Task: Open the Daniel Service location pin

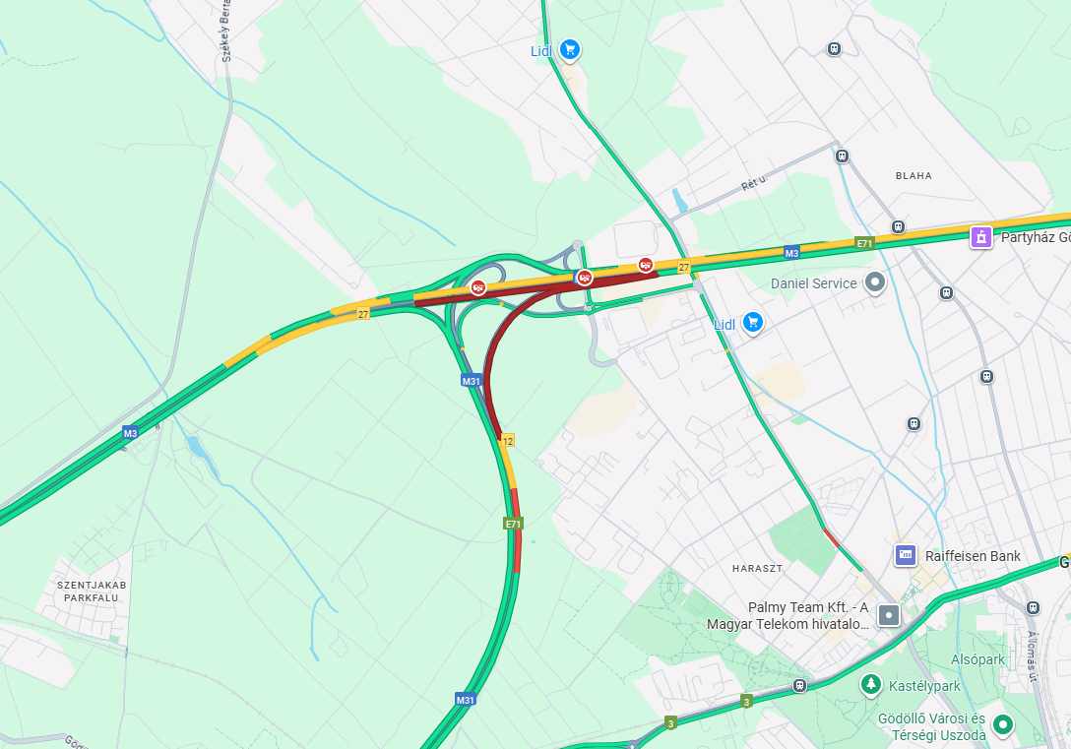Action: (x=875, y=281)
